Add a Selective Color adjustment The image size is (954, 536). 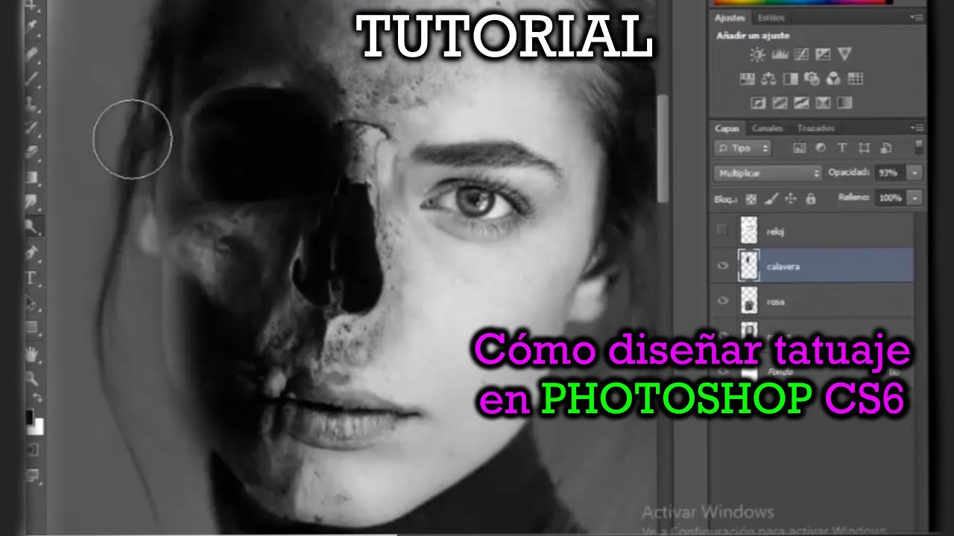pos(823,103)
